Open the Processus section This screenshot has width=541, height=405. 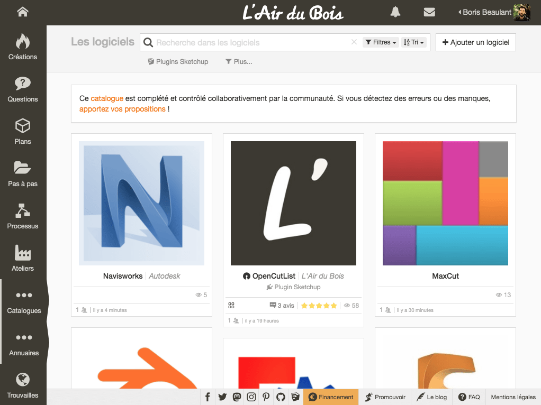[x=23, y=216]
